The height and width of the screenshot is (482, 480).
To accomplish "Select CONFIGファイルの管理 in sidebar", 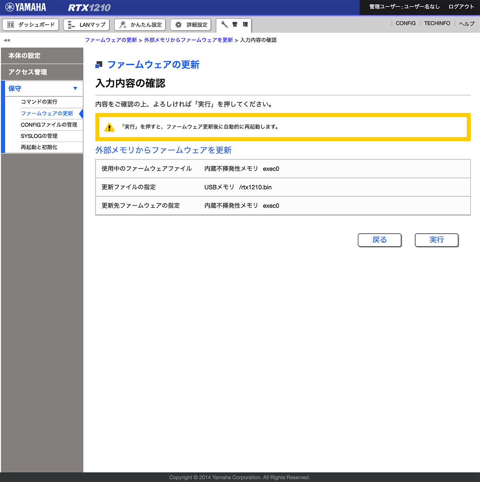I will click(49, 125).
